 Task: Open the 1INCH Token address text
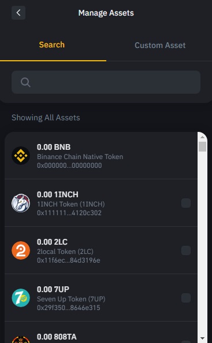(69, 213)
